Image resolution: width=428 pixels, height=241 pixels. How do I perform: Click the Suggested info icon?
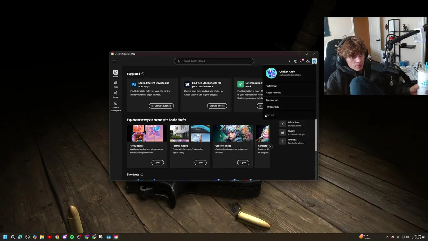point(143,74)
